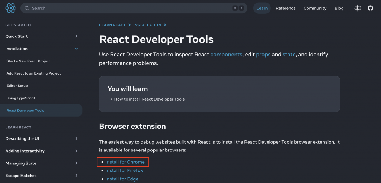This screenshot has width=381, height=183.
Task: Go to the Reference tab
Action: point(285,8)
